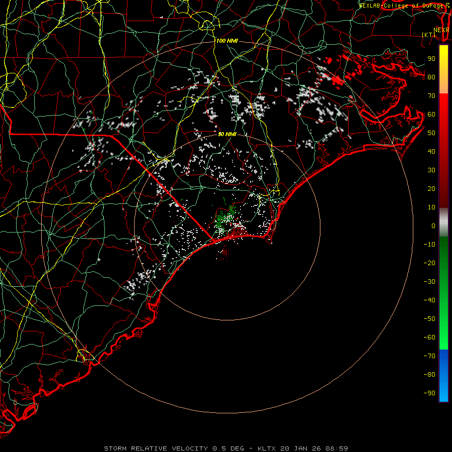Click the -20 value on velocity scale
Viewport: 452px width, 452px height.
coord(429,263)
